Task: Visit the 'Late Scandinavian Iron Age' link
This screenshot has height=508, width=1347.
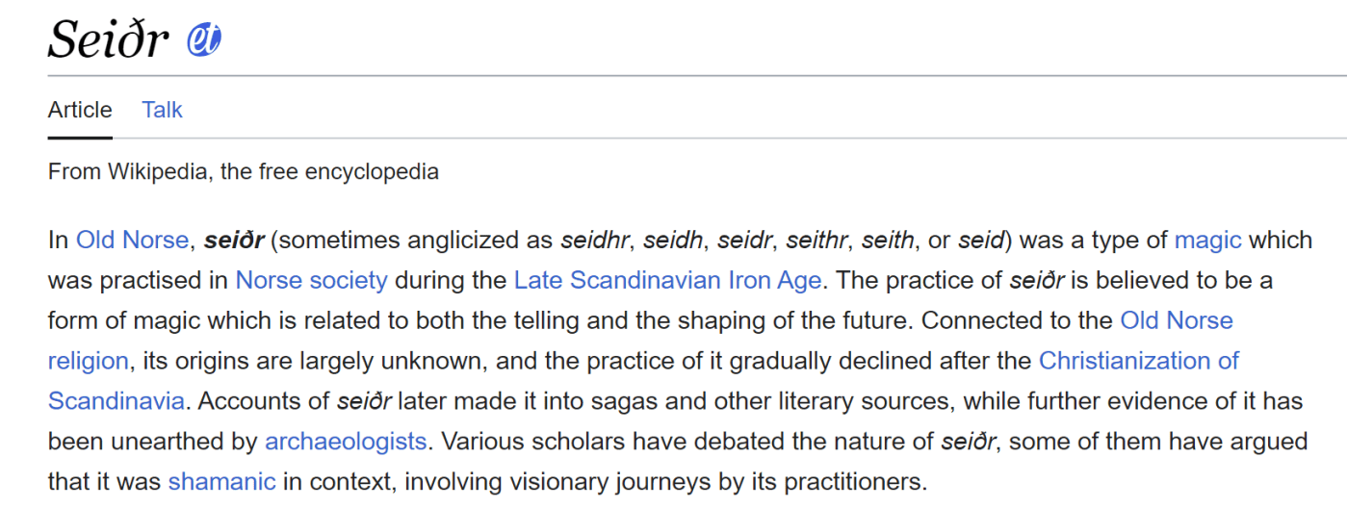Action: point(667,280)
